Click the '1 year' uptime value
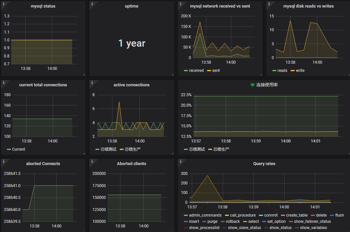This screenshot has height=232, width=350. pyautogui.click(x=132, y=43)
